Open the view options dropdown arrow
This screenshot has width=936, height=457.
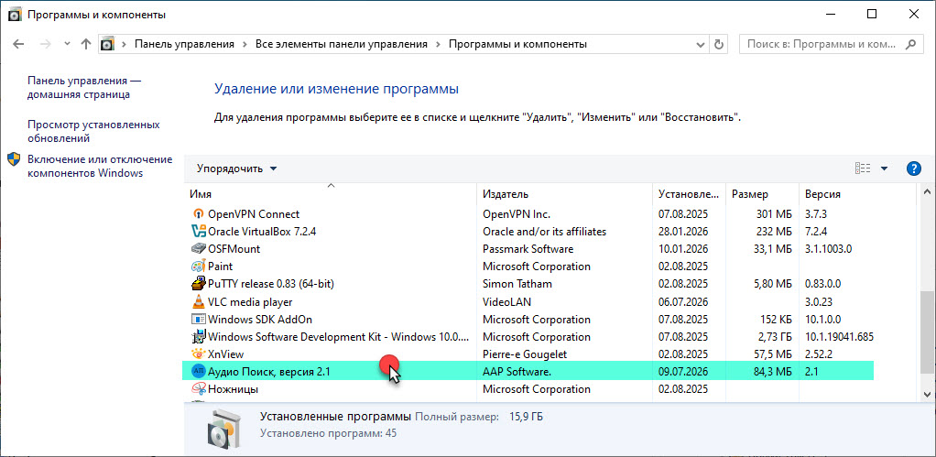pos(885,169)
